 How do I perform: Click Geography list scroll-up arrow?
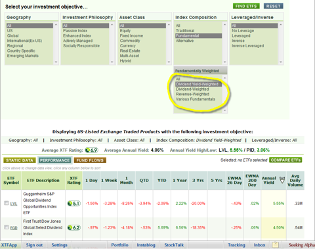56,24
